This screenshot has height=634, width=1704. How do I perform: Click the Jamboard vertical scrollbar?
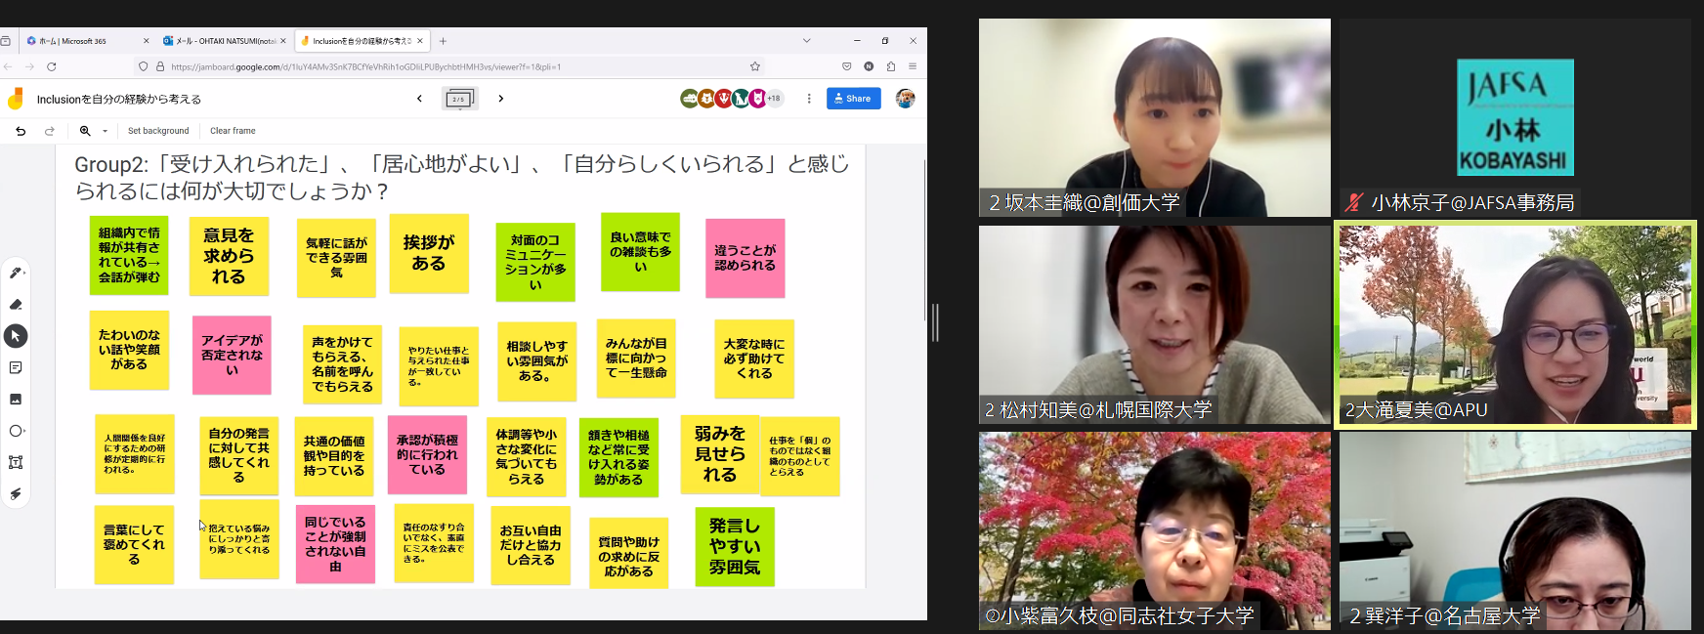[x=925, y=239]
